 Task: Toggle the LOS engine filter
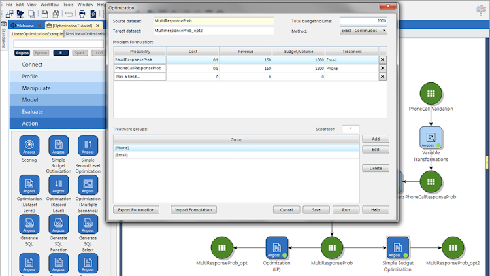click(99, 53)
